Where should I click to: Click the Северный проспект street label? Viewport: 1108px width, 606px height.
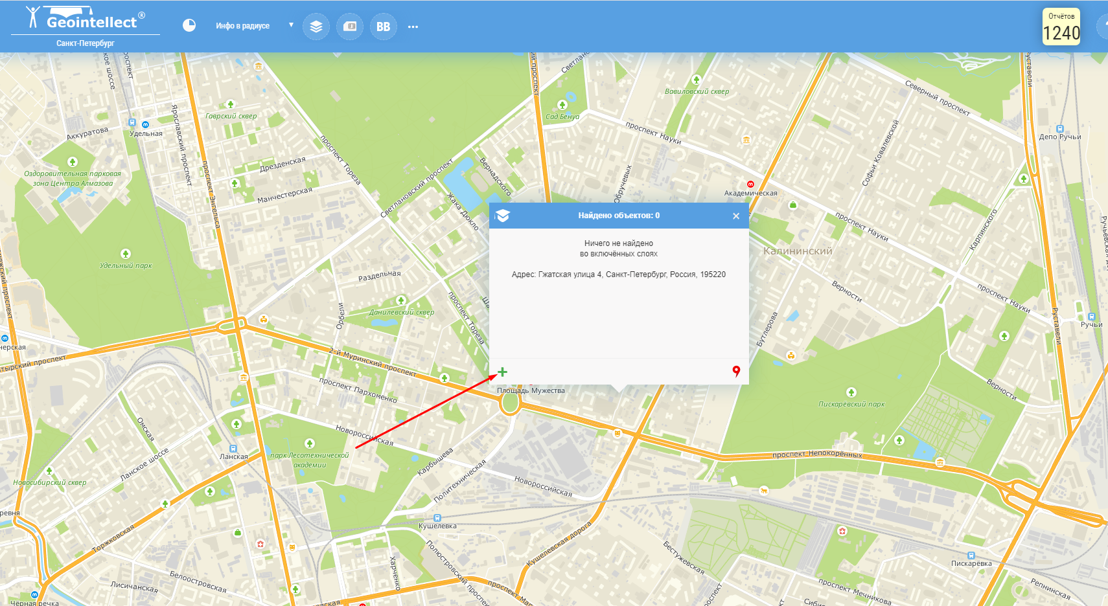(x=938, y=98)
